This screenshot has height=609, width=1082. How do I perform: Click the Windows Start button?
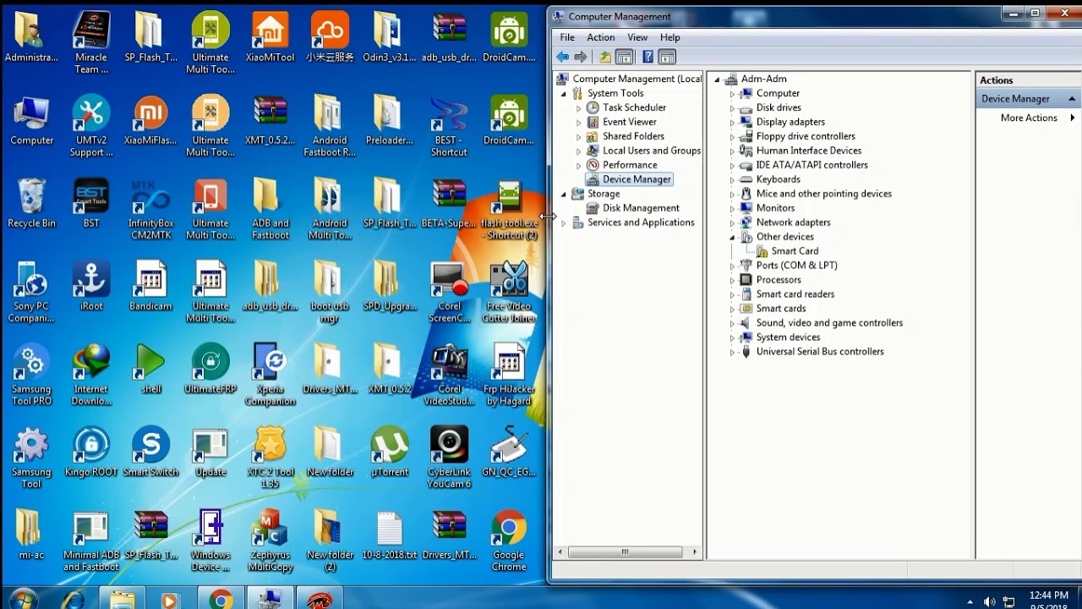[x=23, y=599]
